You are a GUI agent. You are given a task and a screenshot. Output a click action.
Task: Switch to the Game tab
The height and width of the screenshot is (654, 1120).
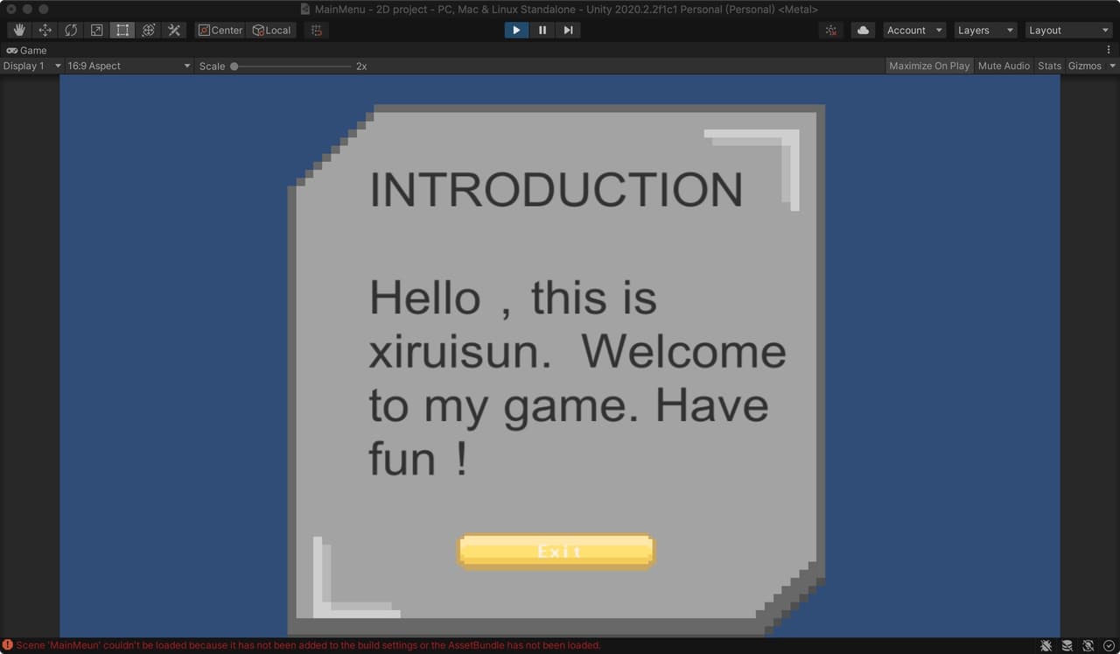[x=27, y=50]
